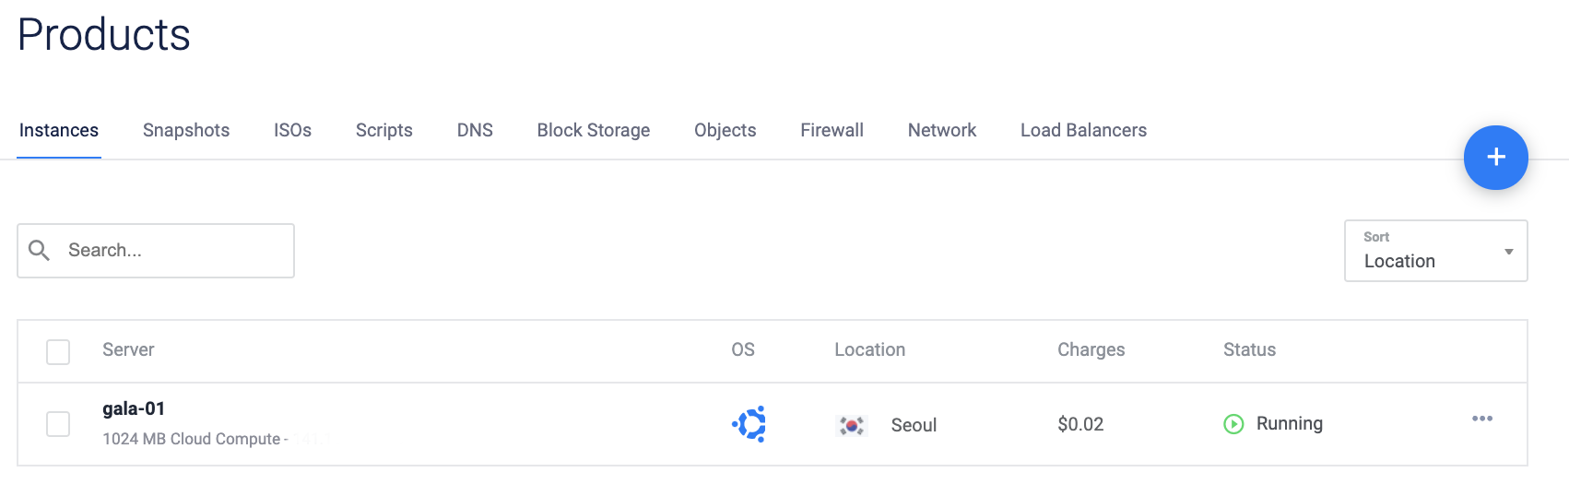
Task: Open the Block Storage tab
Action: (x=593, y=130)
